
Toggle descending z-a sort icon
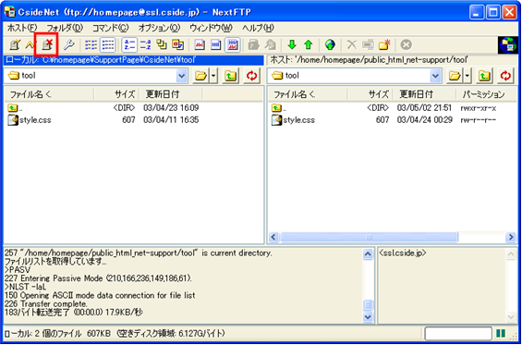point(145,44)
